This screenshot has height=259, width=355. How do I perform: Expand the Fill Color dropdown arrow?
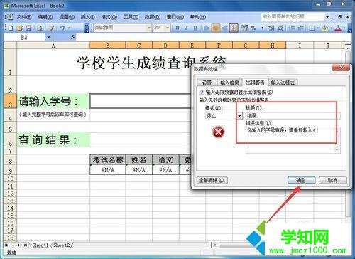tap(331, 28)
